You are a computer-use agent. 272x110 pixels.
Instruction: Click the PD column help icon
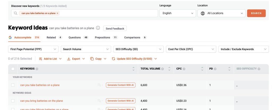click(215, 69)
